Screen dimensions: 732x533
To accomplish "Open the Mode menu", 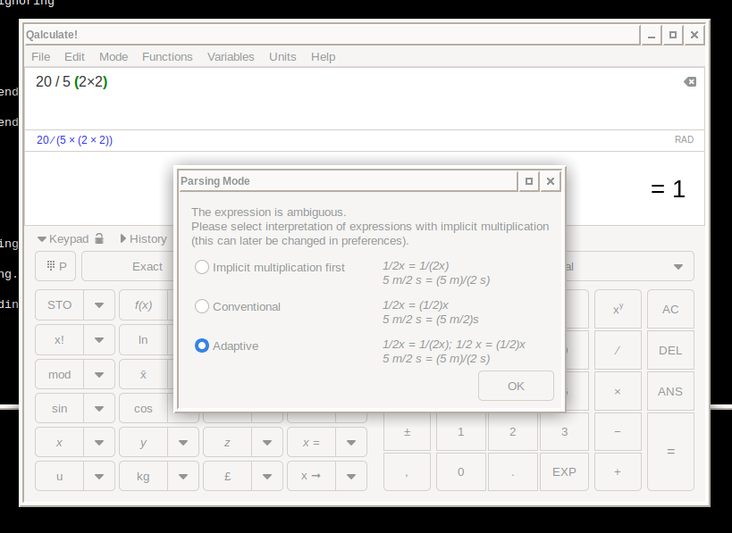I will (x=114, y=57).
